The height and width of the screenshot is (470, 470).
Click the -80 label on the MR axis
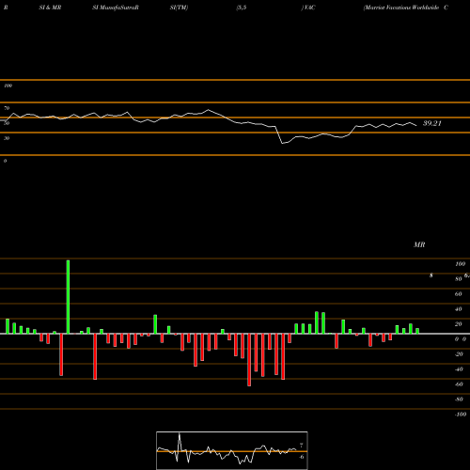click(x=459, y=399)
